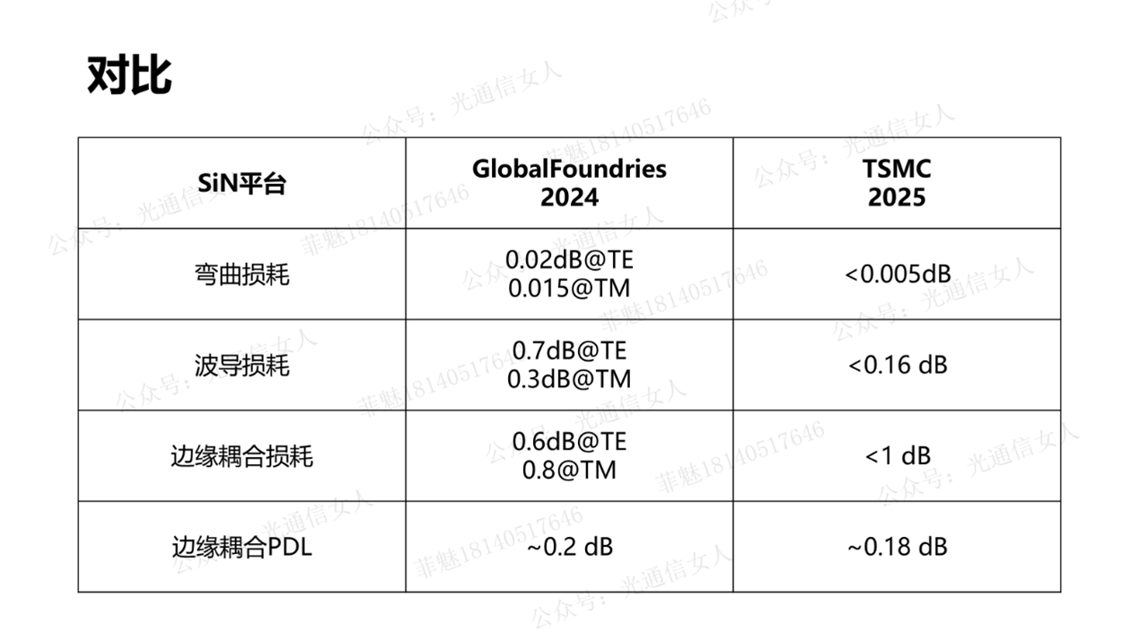Select the 0.6dB@TE value
Viewport: 1139px width, 641px height.
pyautogui.click(x=569, y=442)
